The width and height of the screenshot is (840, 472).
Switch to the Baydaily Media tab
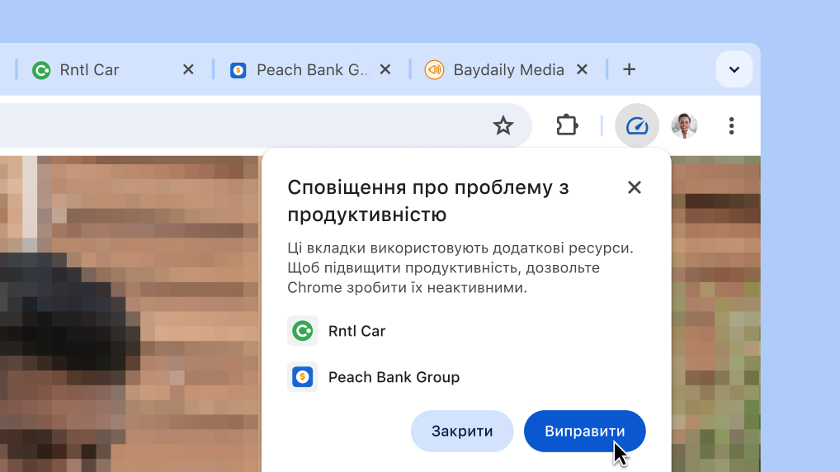tap(508, 70)
